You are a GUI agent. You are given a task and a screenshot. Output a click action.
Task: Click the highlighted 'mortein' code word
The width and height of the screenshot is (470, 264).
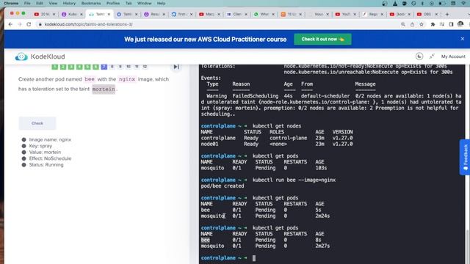tap(104, 89)
